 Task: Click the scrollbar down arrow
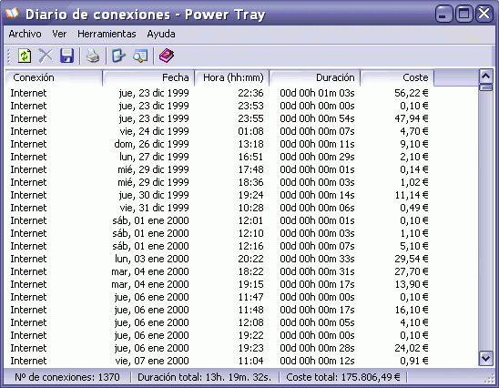point(486,359)
